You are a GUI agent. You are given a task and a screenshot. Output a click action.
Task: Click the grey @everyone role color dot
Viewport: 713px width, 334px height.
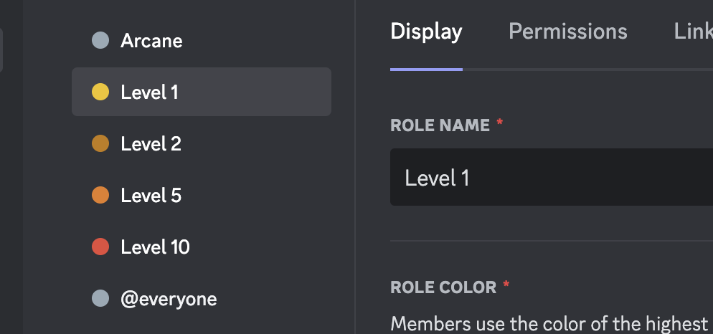100,299
